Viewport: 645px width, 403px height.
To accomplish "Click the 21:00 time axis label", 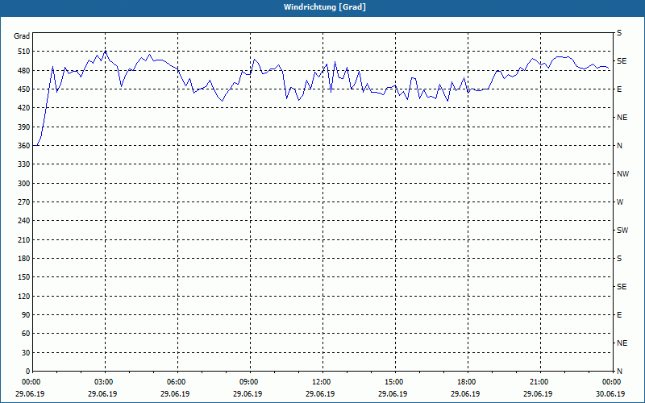I will [x=538, y=382].
